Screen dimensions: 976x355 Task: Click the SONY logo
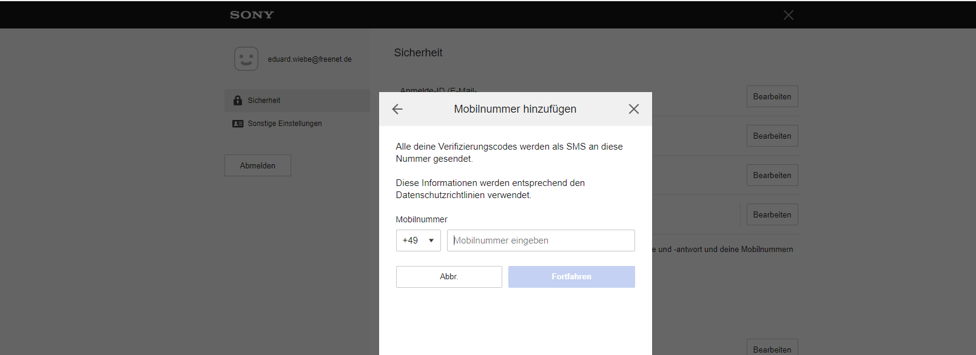[252, 15]
